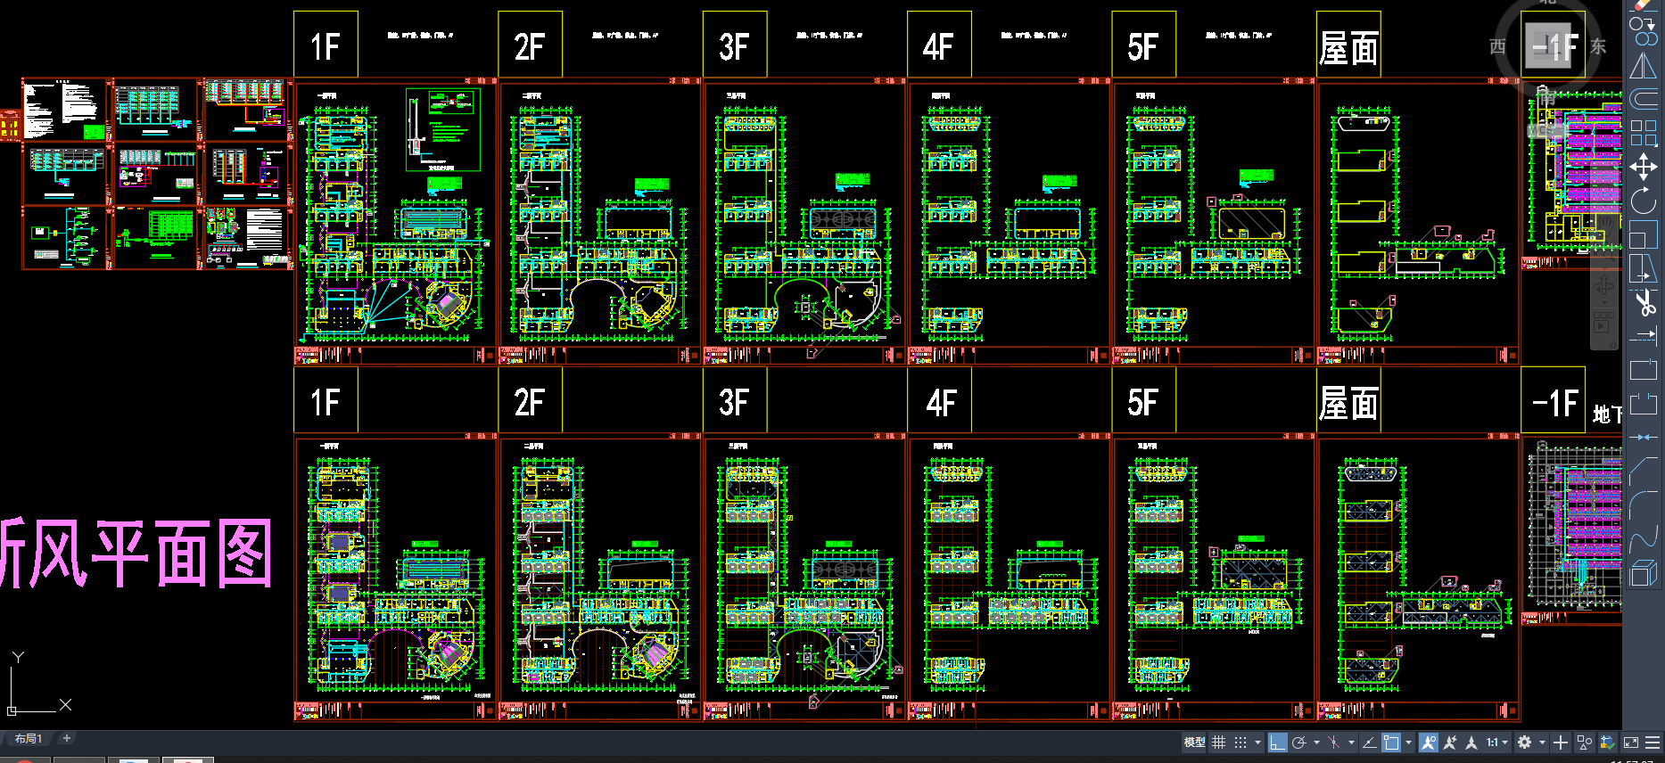Toggle isometric drafting icon
Image resolution: width=1665 pixels, height=763 pixels.
pos(1334,742)
